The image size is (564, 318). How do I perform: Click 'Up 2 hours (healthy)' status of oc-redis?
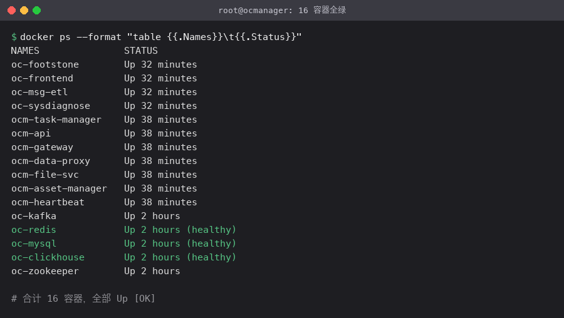pyautogui.click(x=180, y=230)
